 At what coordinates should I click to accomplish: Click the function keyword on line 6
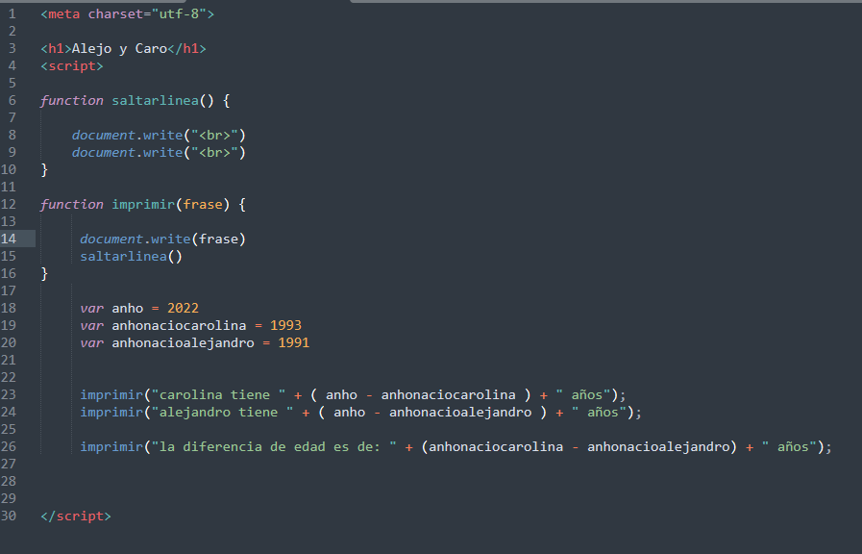click(71, 100)
